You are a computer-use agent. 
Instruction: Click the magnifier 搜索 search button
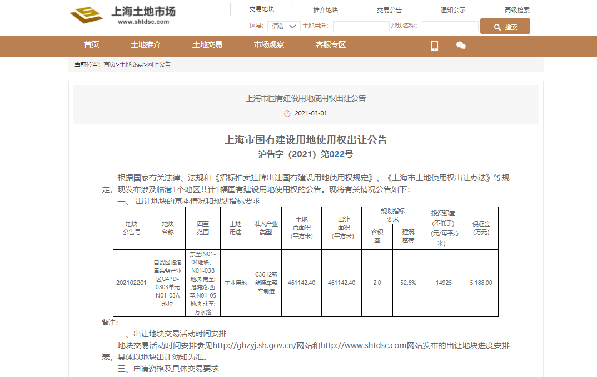pyautogui.click(x=505, y=27)
